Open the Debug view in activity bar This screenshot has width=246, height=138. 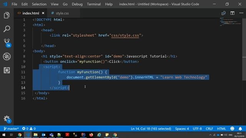(7, 56)
